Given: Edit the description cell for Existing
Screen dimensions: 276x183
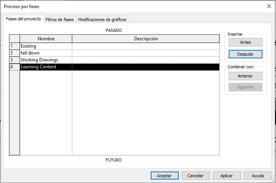Looking at the screenshot, I should [x=146, y=46].
